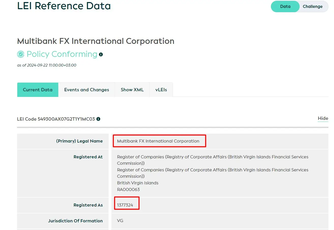Hide the LEI Code section
The height and width of the screenshot is (230, 334).
[x=323, y=118]
